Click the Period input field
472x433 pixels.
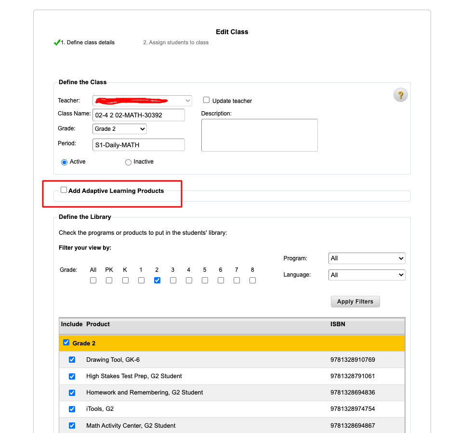coord(139,145)
